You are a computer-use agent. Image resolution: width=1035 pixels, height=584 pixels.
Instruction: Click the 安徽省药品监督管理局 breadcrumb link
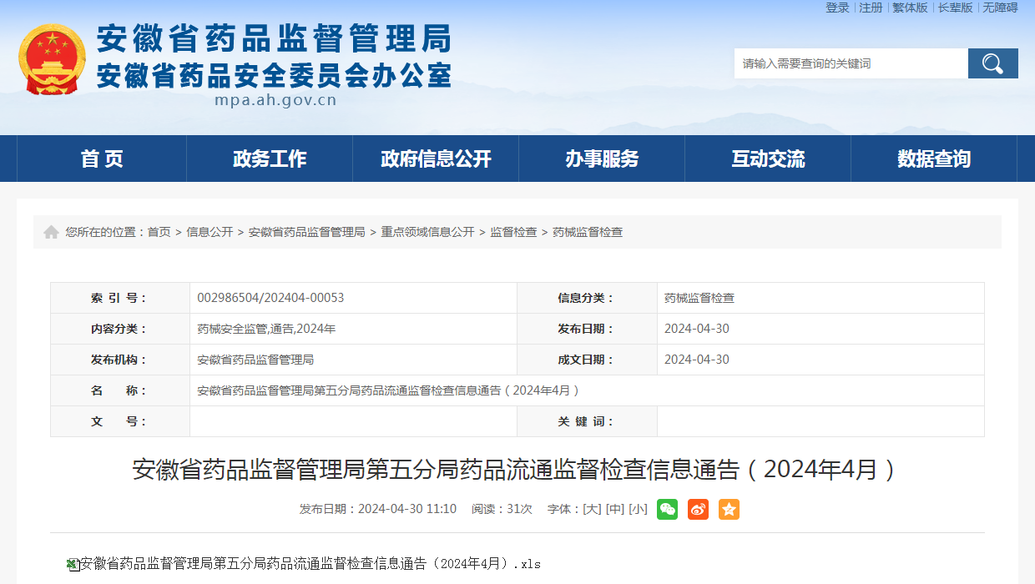(307, 232)
